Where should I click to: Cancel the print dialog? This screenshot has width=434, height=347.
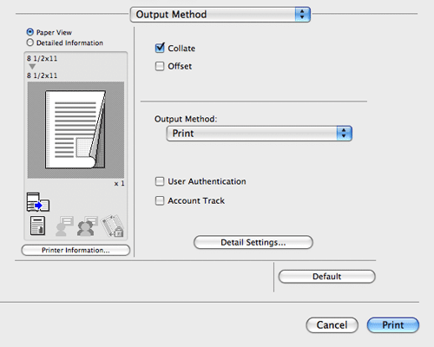pyautogui.click(x=332, y=325)
